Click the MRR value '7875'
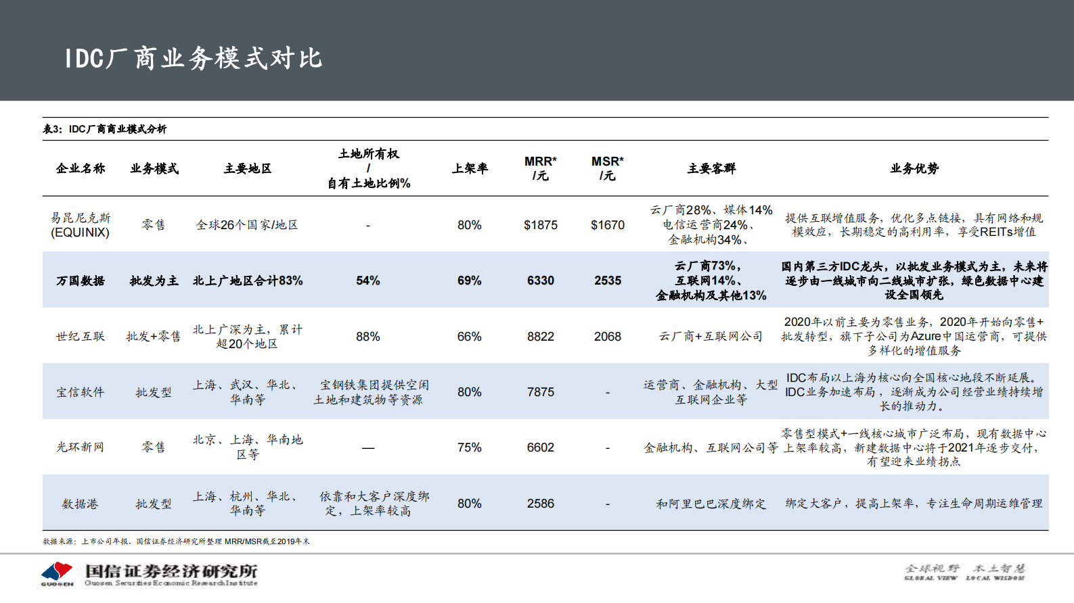Image resolution: width=1074 pixels, height=603 pixels. coord(541,392)
